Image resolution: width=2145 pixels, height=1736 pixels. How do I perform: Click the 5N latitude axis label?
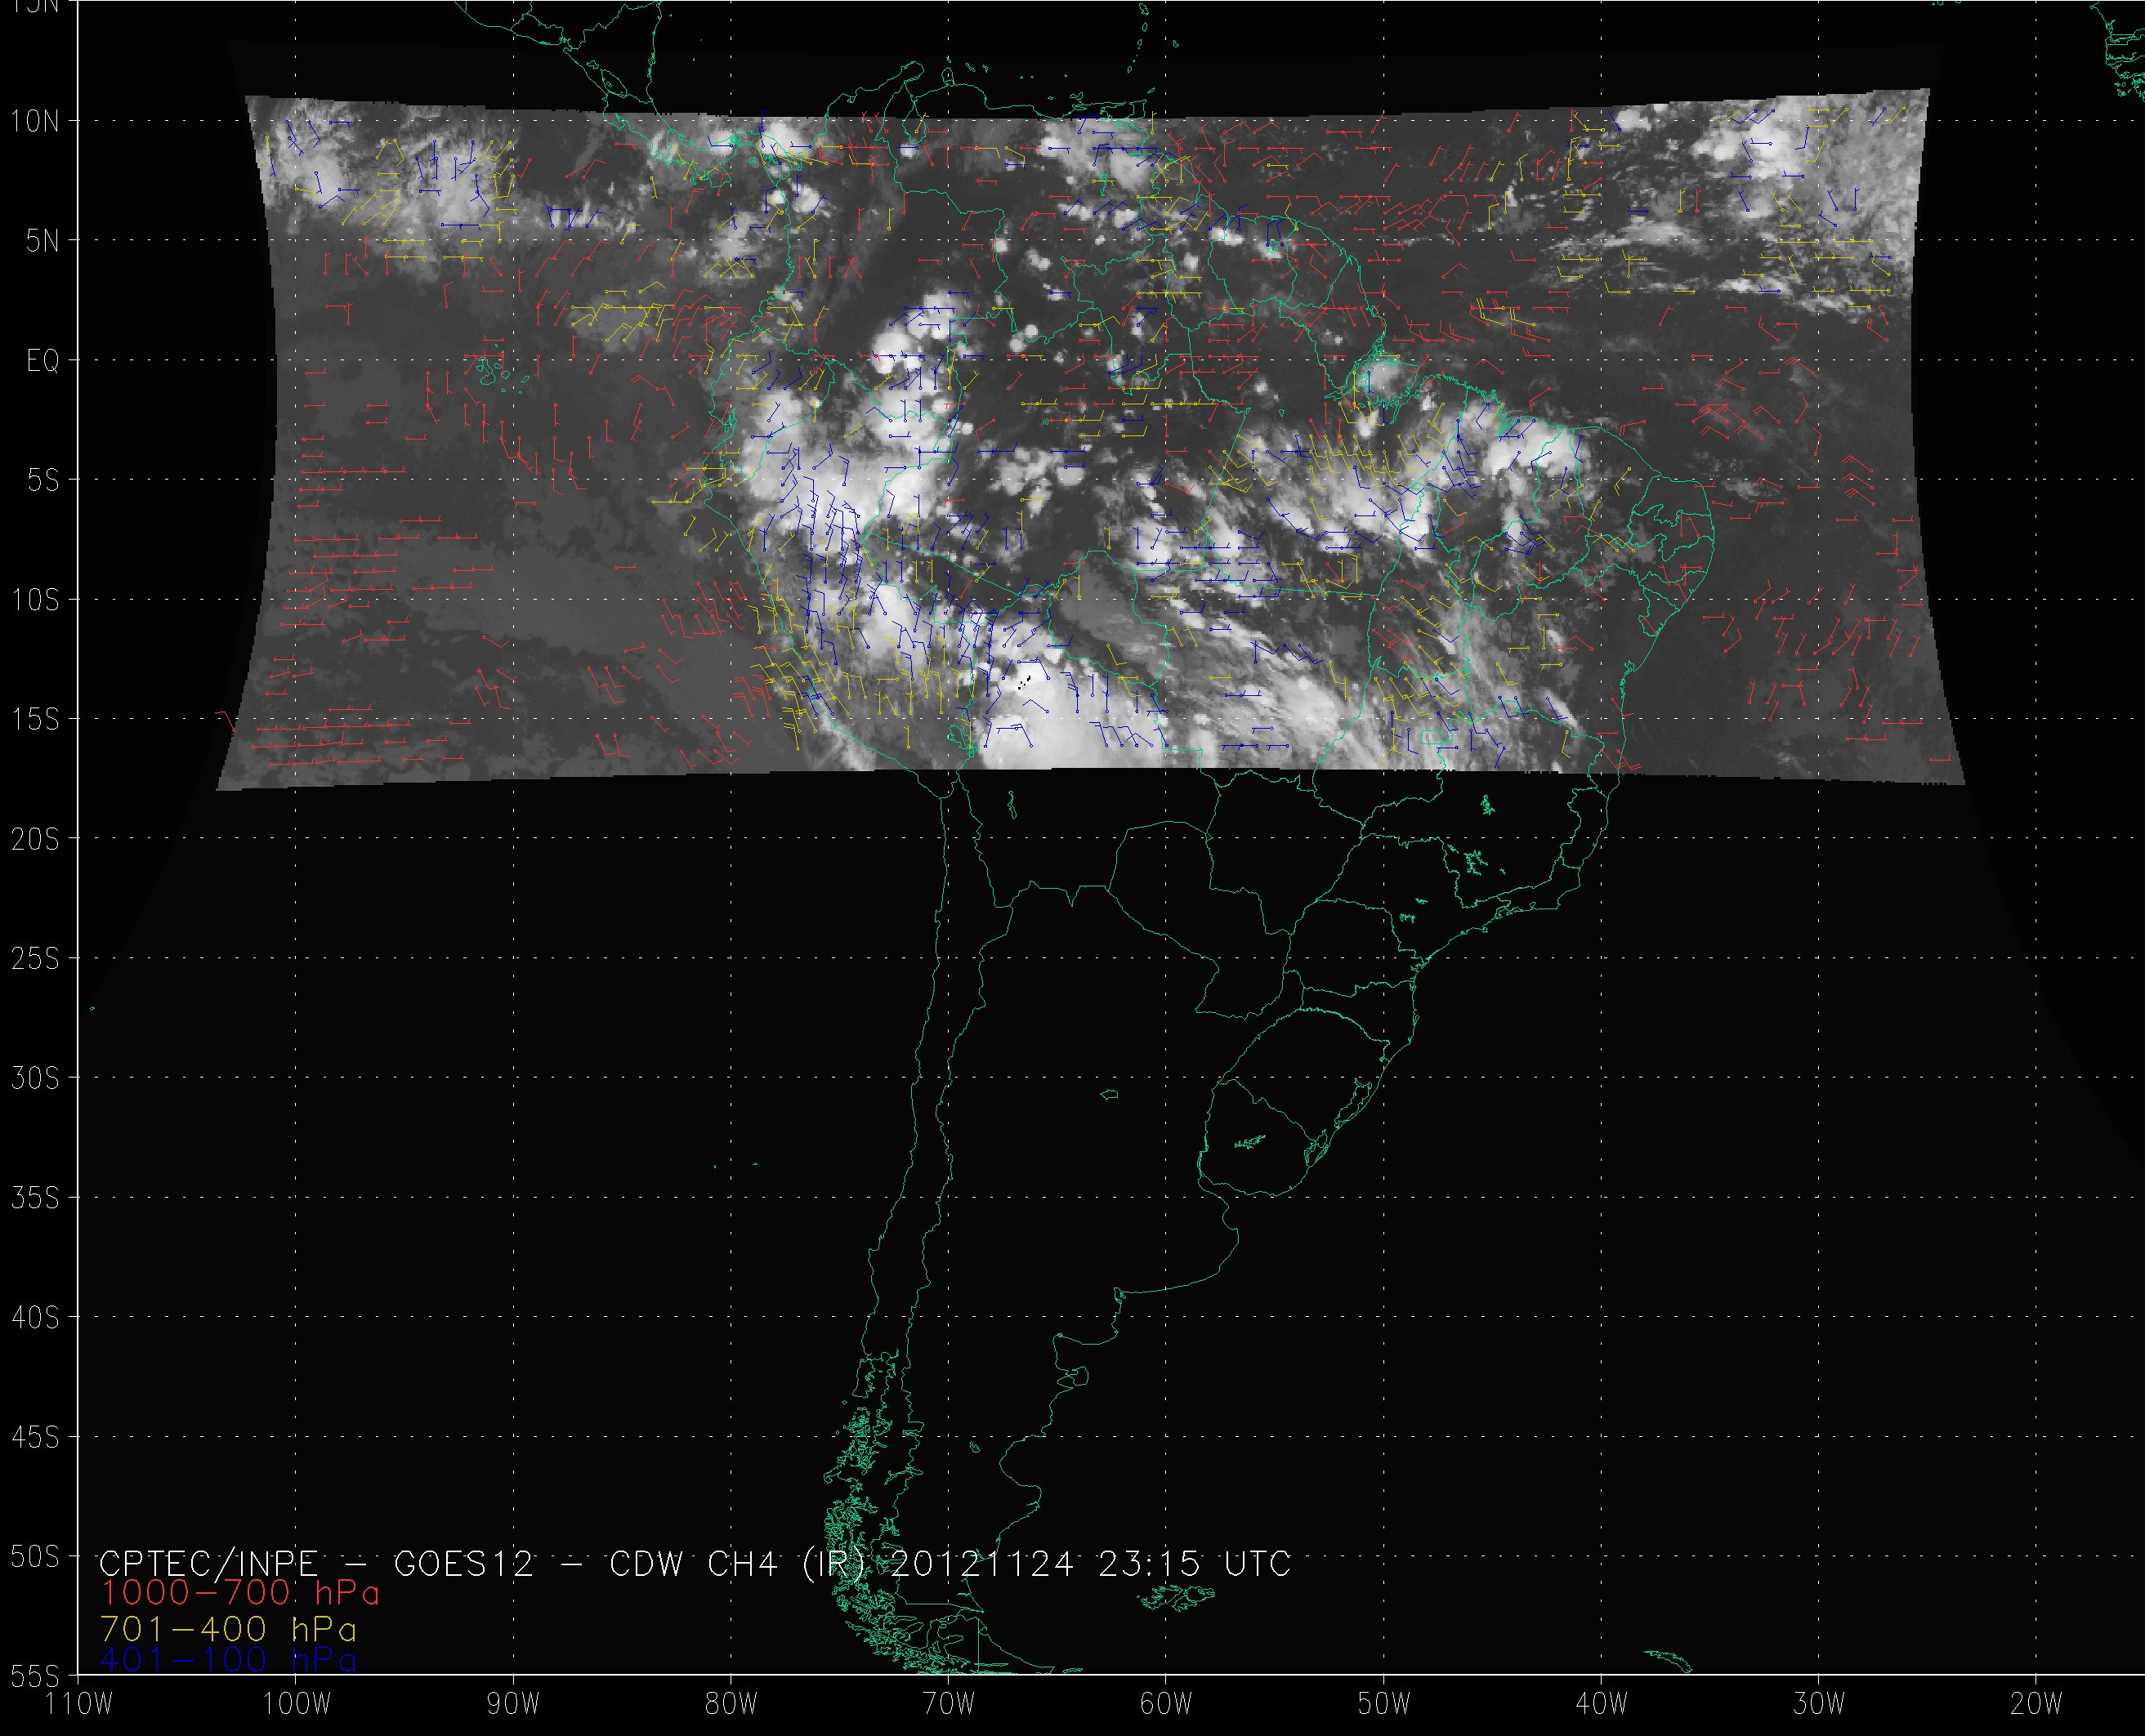pos(42,242)
